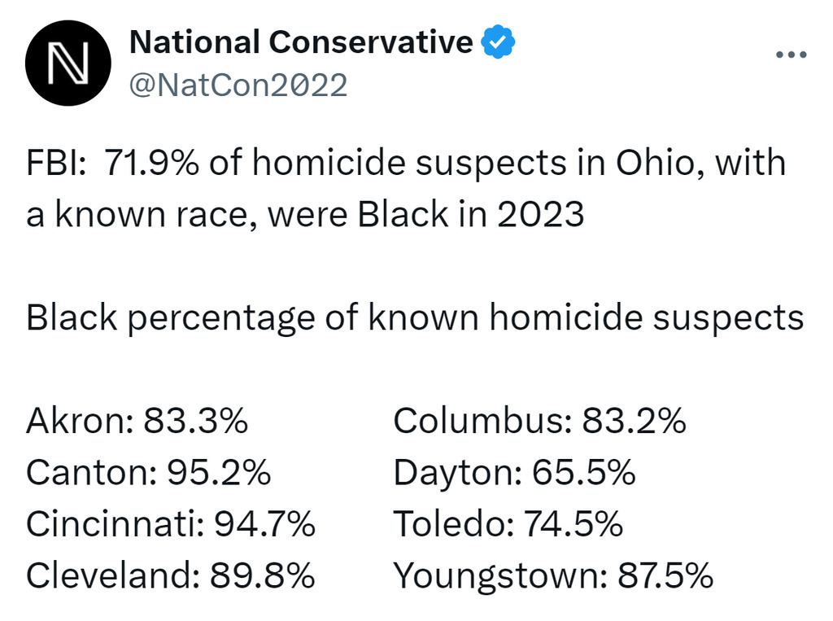Select the Columbus: 83.2% entry
This screenshot has height=621, width=833.
540,421
